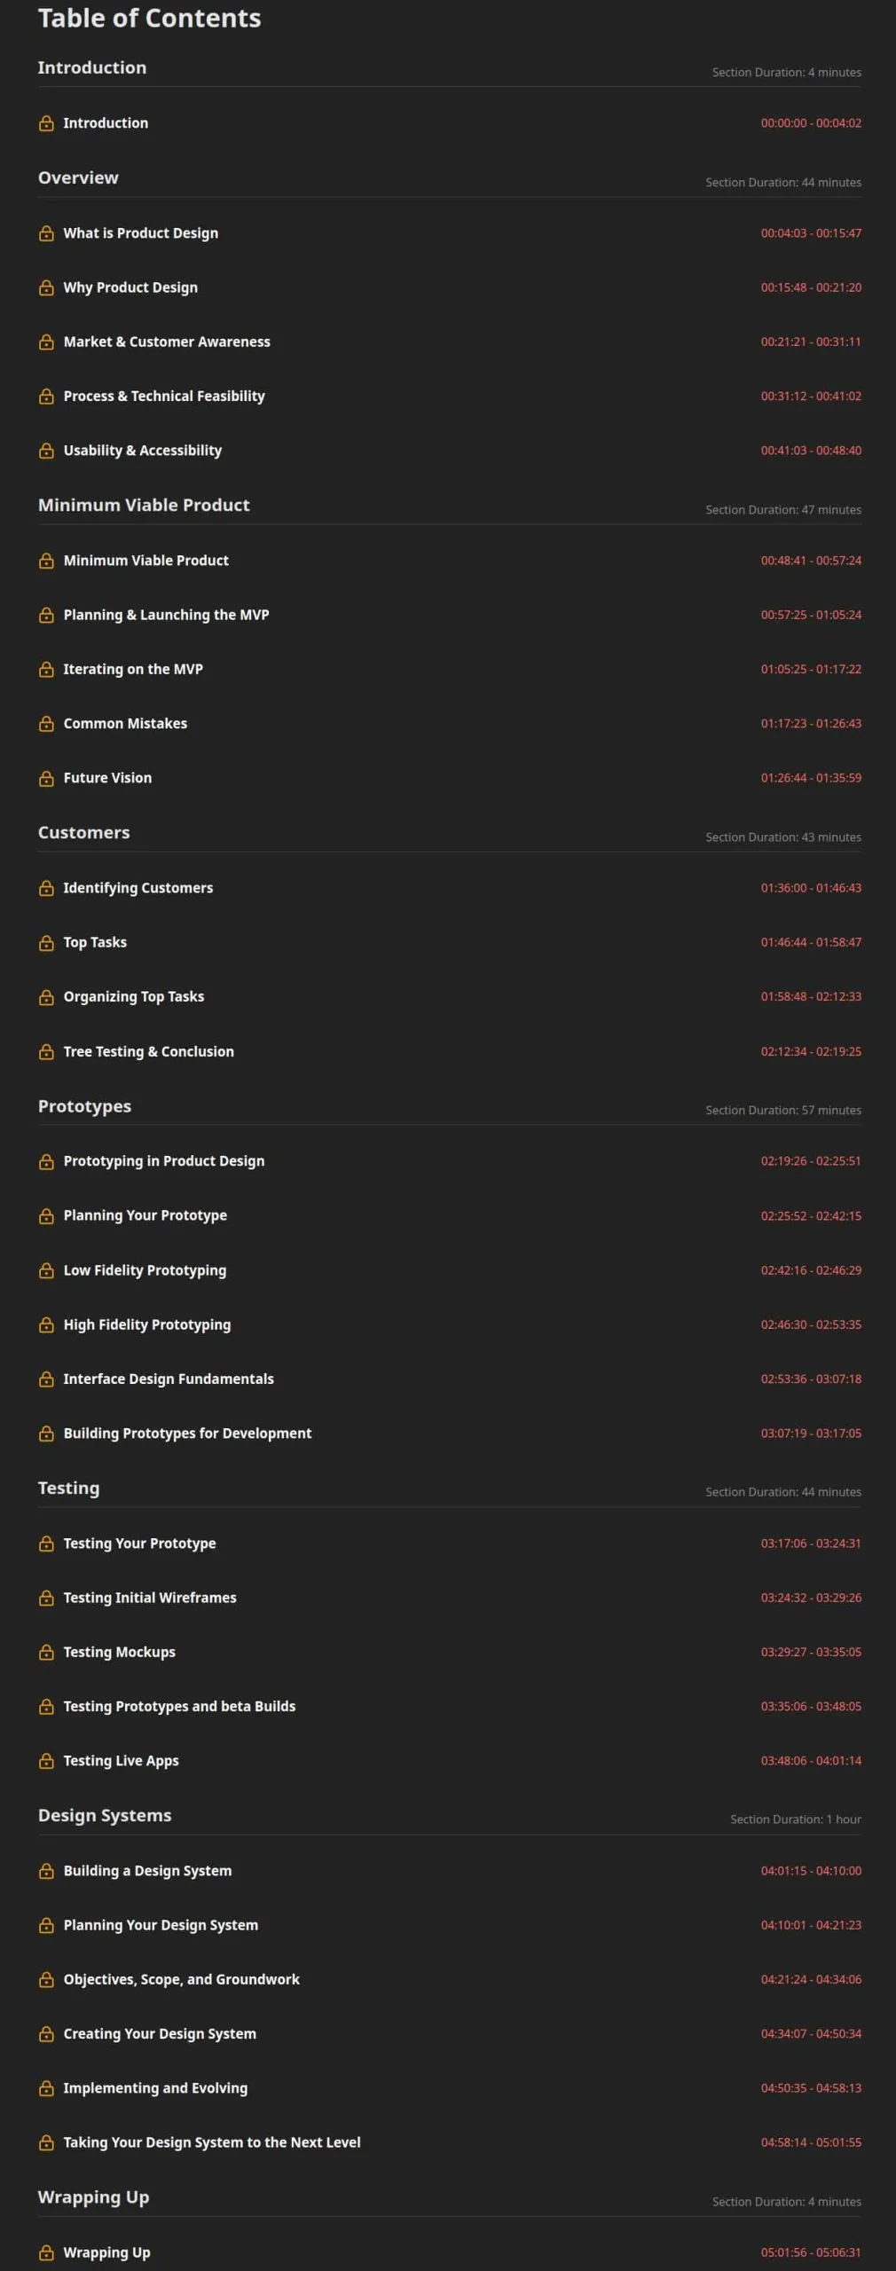
Task: Open Taking Your Design System to the Next Level
Action: pyautogui.click(x=212, y=2142)
